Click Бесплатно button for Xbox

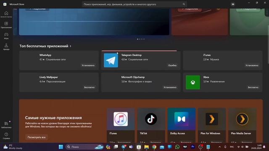(x=253, y=87)
